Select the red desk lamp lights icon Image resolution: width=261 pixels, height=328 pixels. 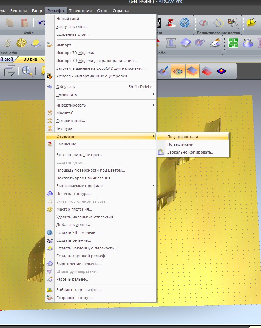pyautogui.click(x=170, y=23)
